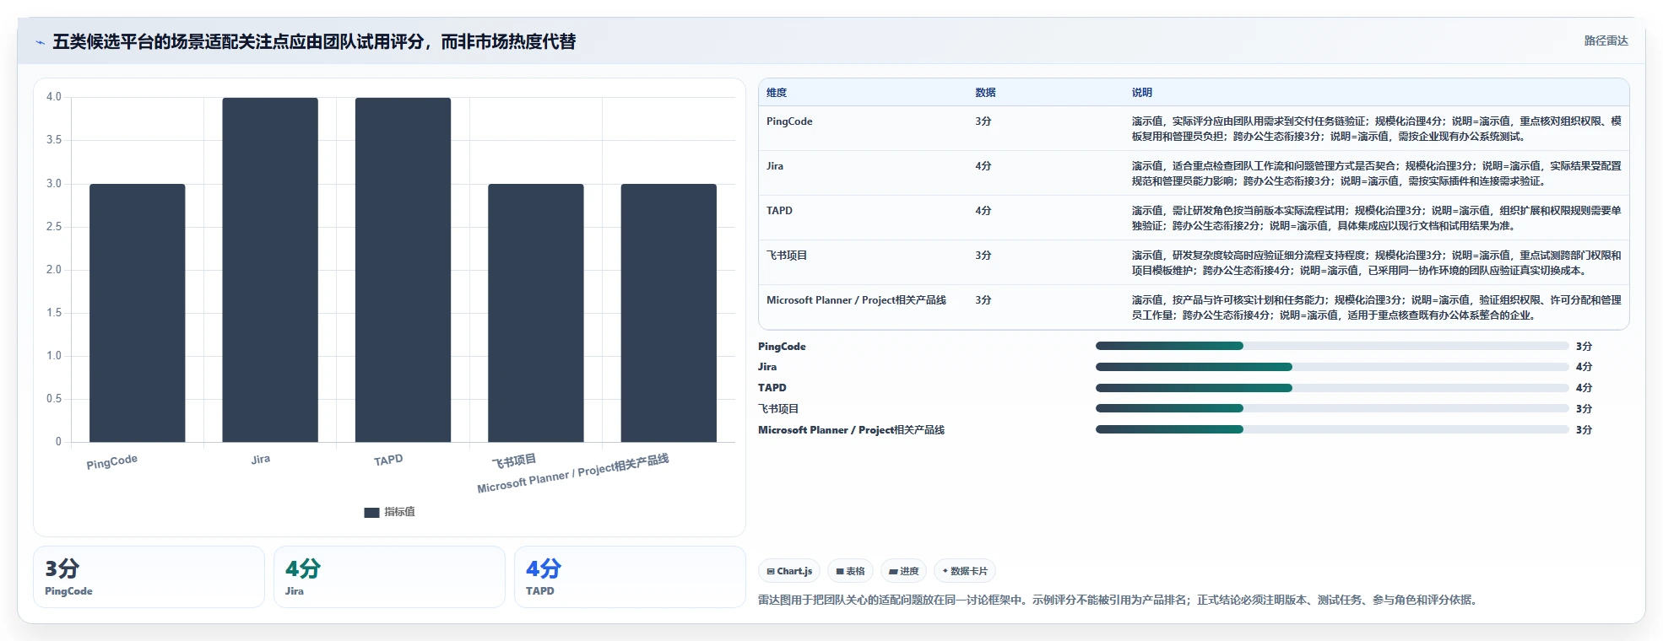
Task: Click the TAPD bar in the chart
Action: coord(403,270)
